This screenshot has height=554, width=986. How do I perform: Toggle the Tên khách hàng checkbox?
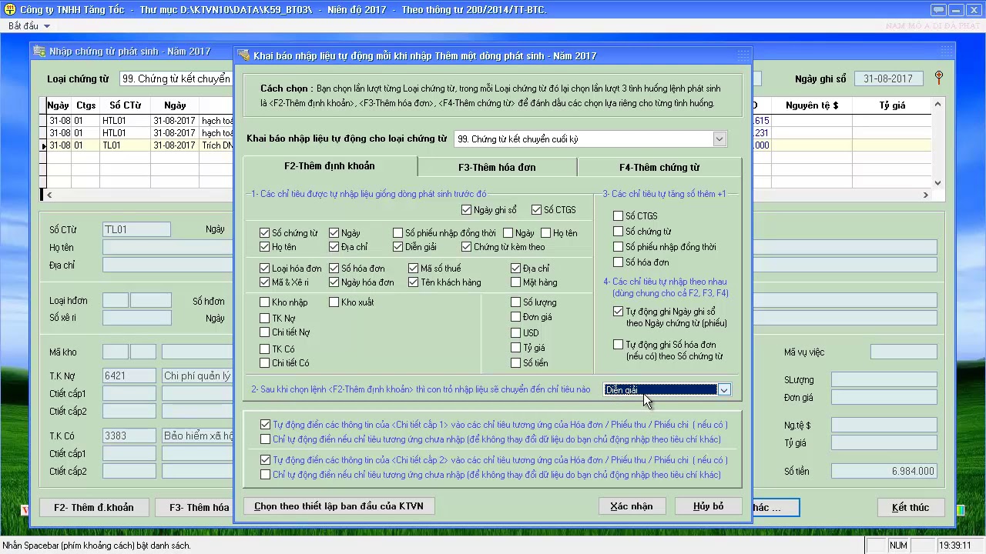point(414,282)
